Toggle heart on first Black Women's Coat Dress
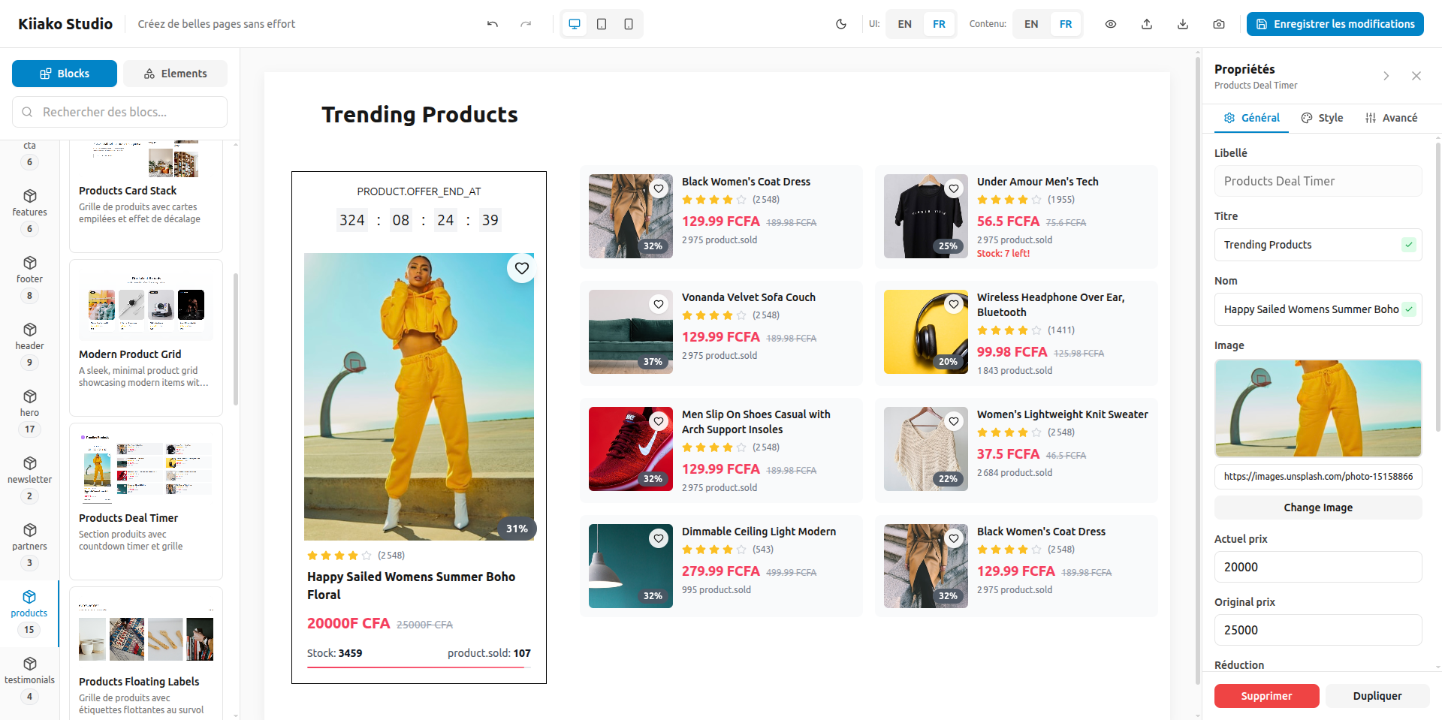The height and width of the screenshot is (720, 1442). pos(659,188)
